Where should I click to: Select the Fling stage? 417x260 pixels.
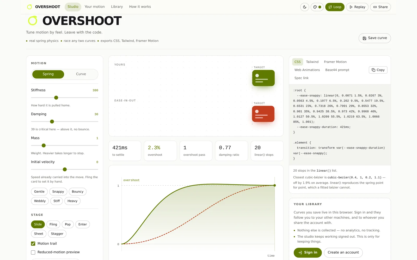point(53,224)
